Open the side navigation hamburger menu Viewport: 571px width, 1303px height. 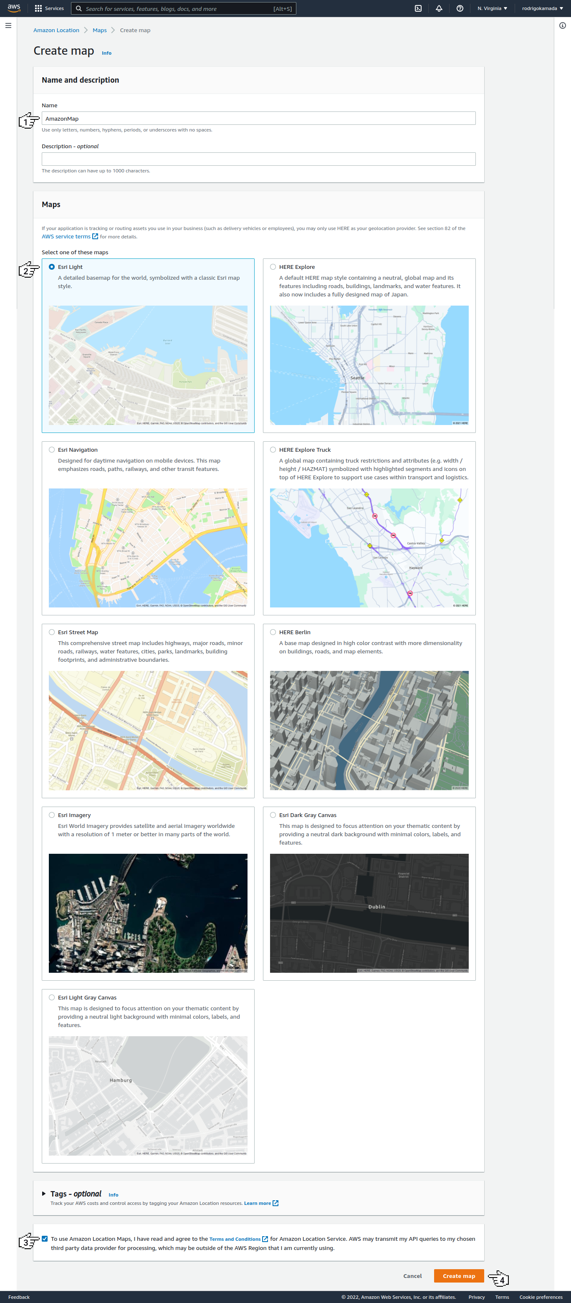coord(8,25)
